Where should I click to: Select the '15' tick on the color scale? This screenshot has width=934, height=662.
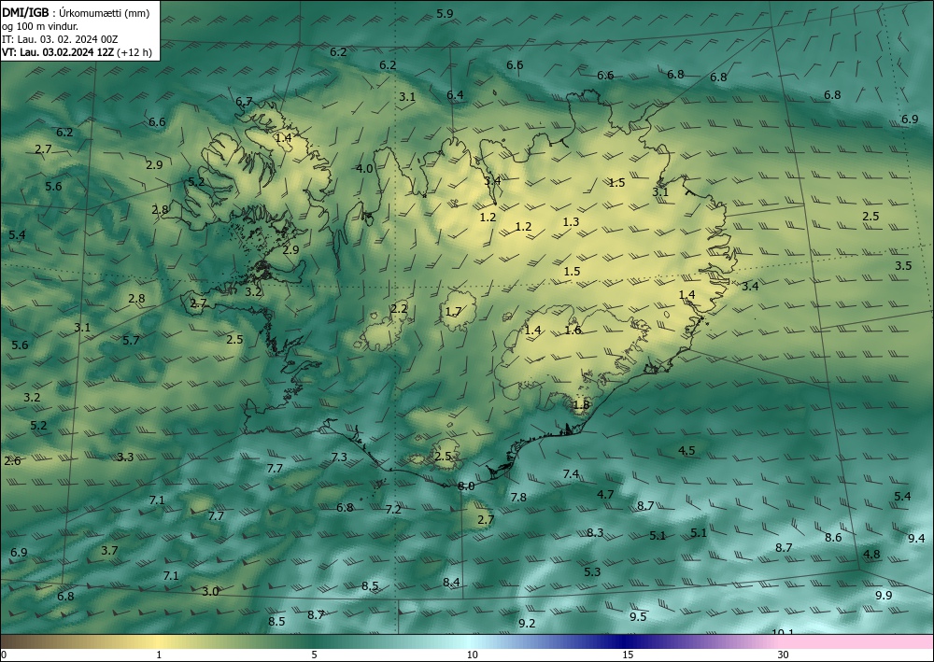point(628,655)
